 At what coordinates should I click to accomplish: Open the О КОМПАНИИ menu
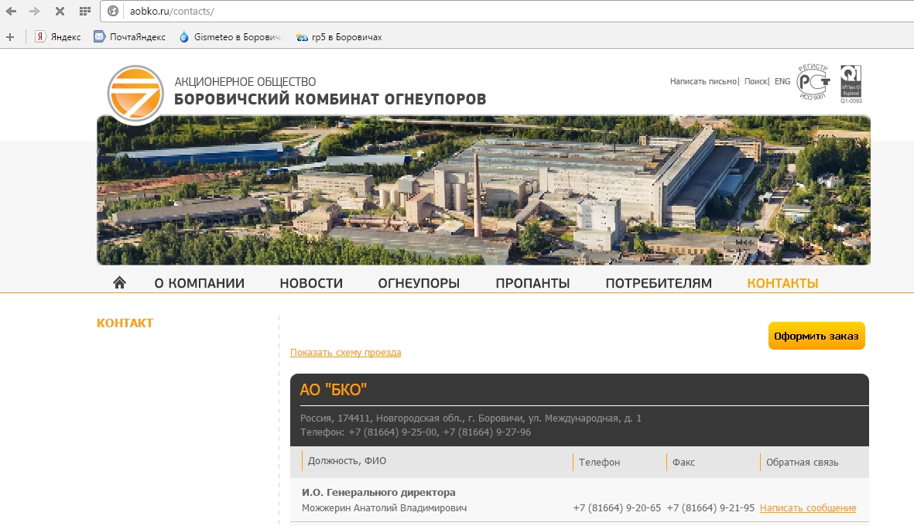pos(200,283)
